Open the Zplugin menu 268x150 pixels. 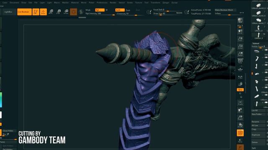click(166, 2)
